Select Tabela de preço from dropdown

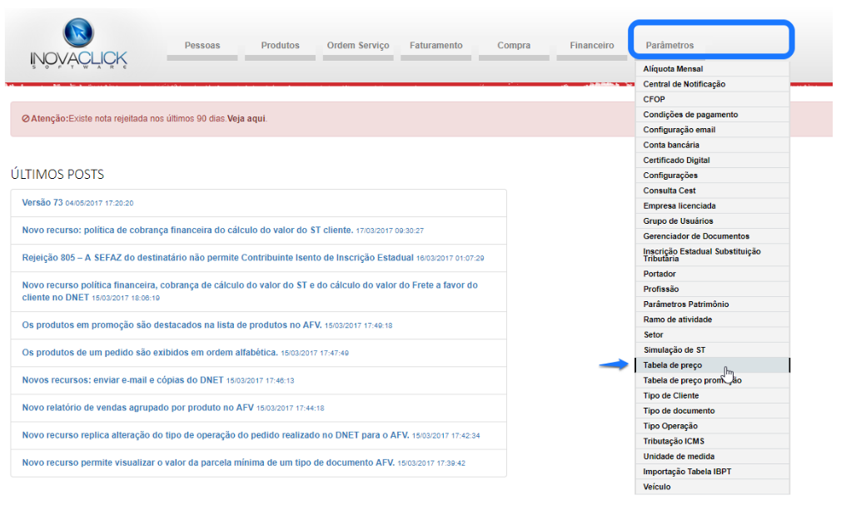[x=673, y=365]
